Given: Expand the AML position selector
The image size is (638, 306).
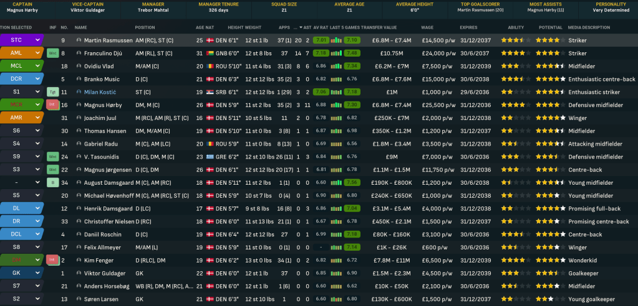Looking at the screenshot, I should (x=37, y=53).
